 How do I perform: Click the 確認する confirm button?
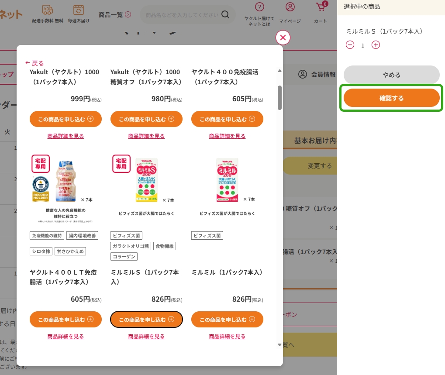coord(391,98)
